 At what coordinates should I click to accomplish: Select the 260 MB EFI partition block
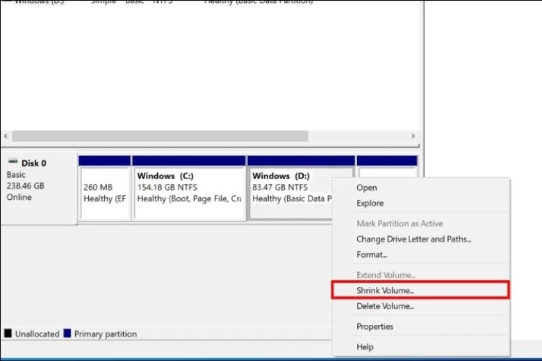(104, 193)
